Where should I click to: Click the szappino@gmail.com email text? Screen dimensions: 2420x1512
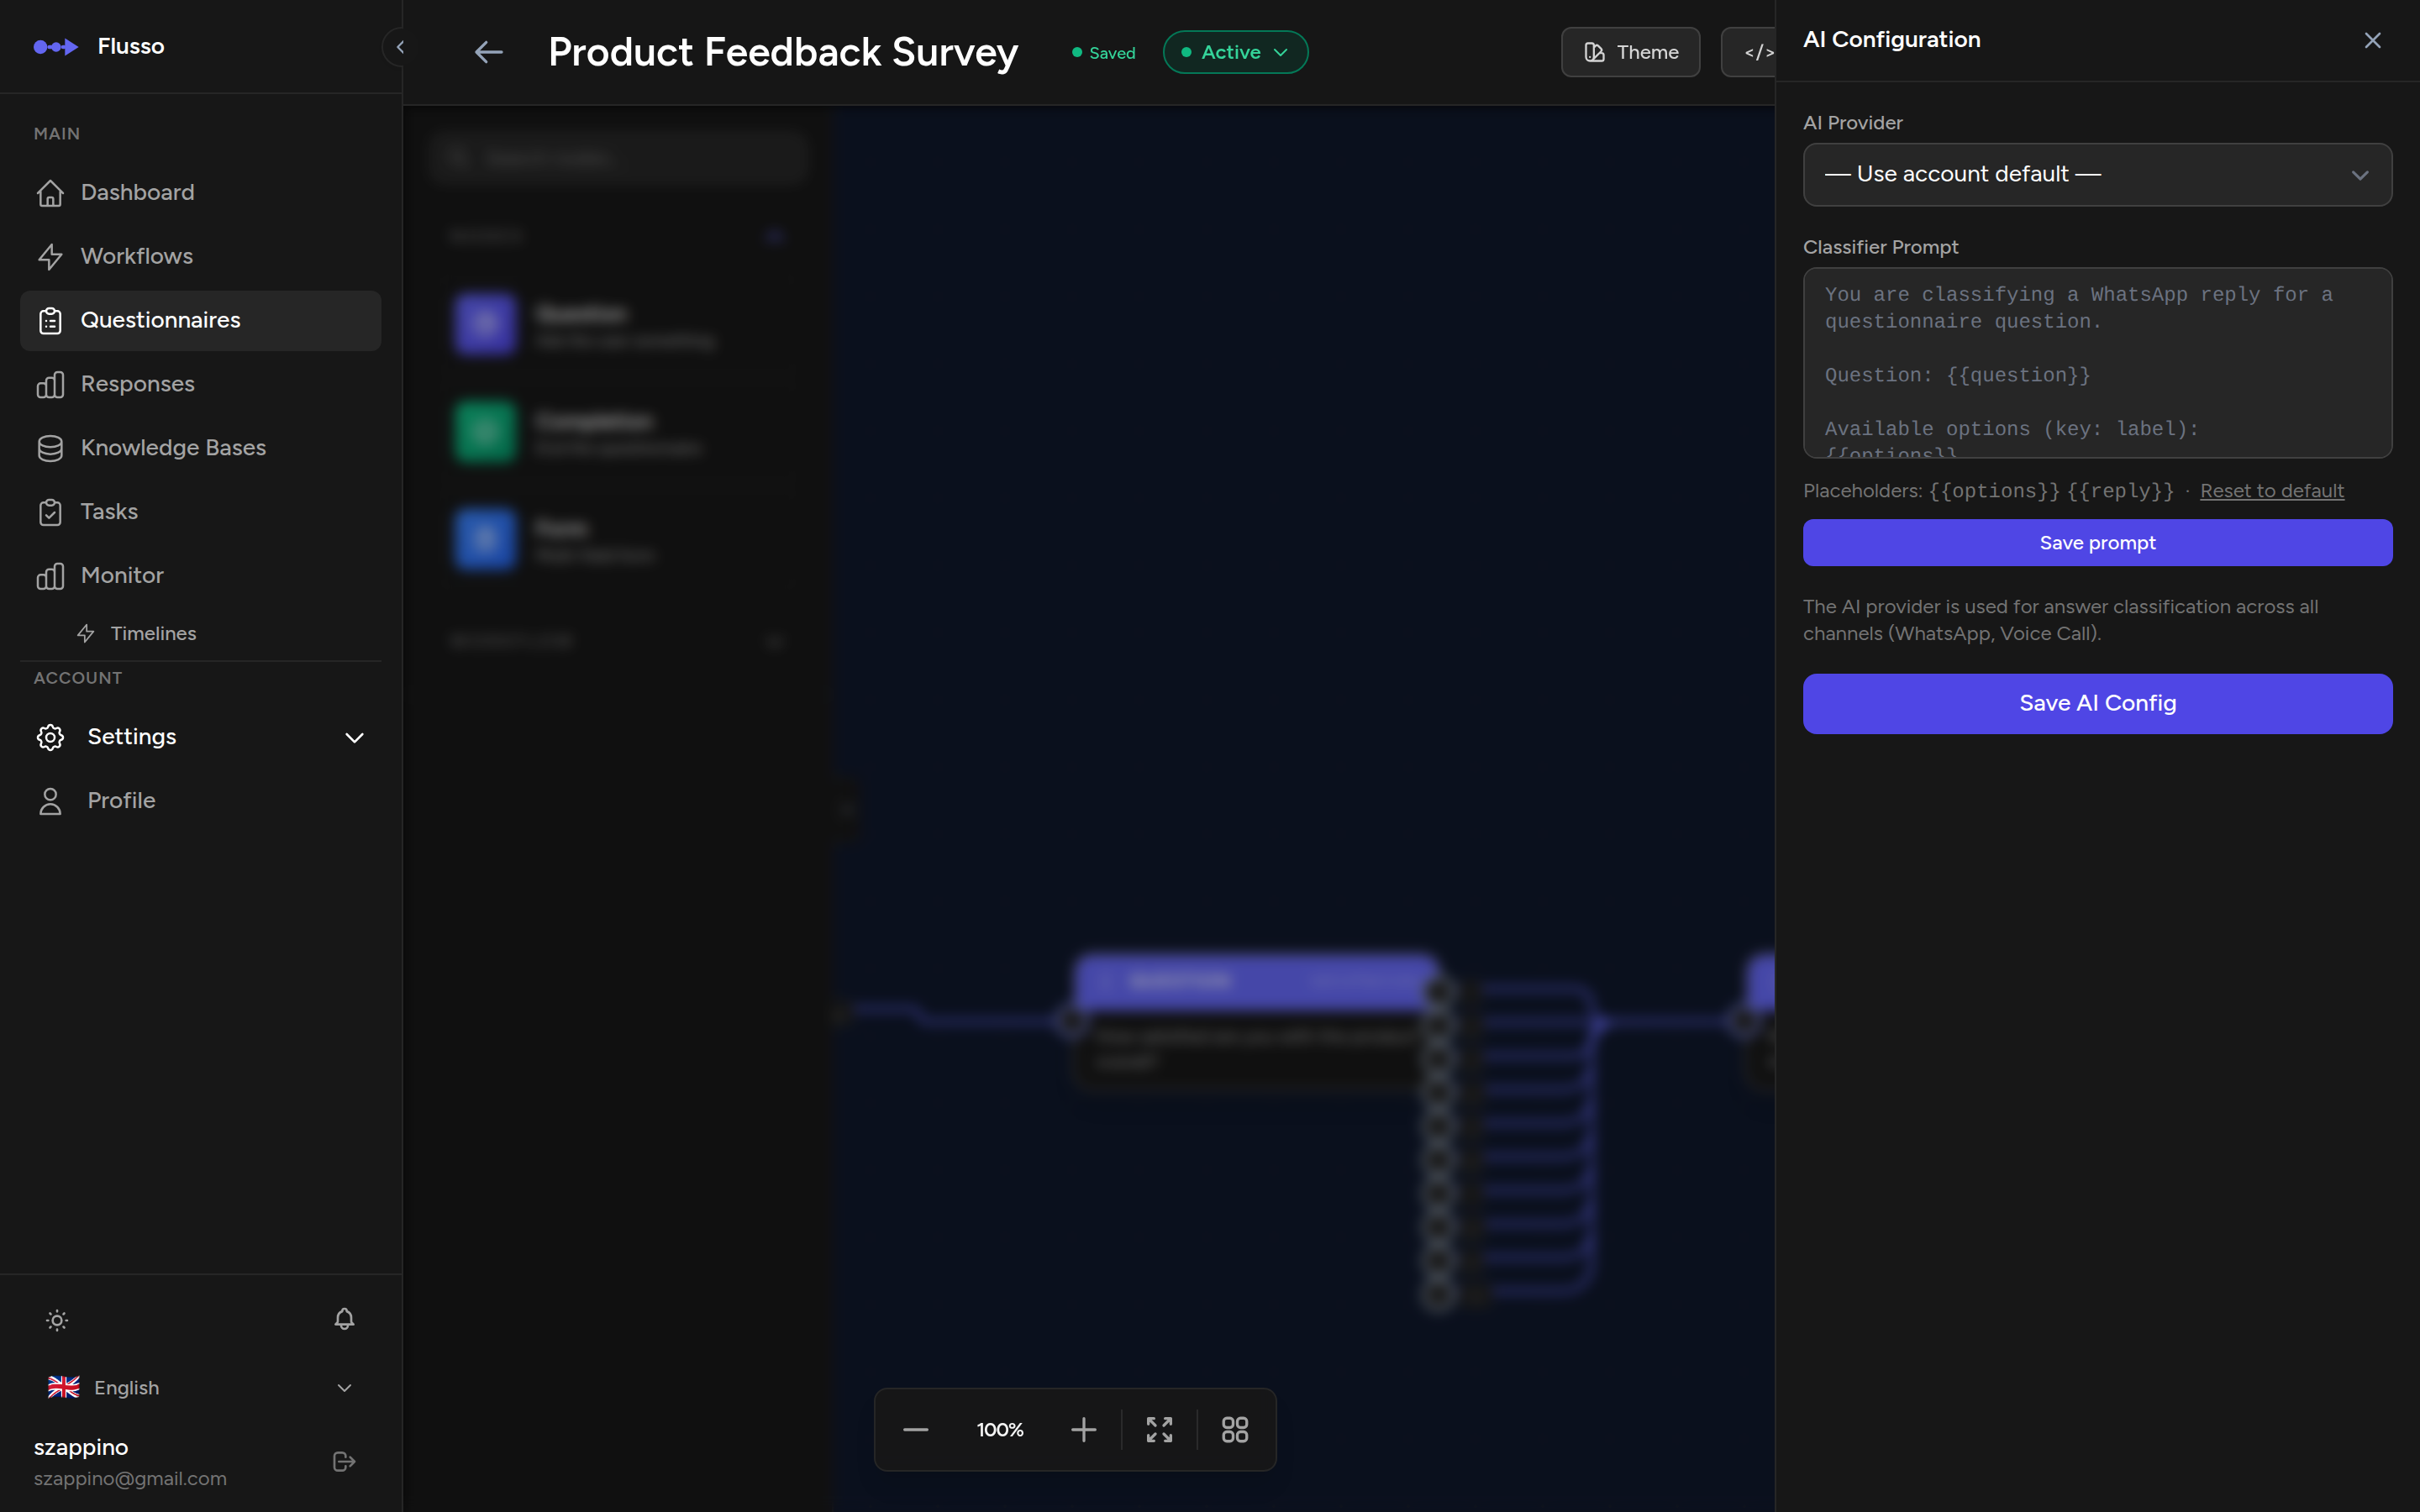click(130, 1479)
